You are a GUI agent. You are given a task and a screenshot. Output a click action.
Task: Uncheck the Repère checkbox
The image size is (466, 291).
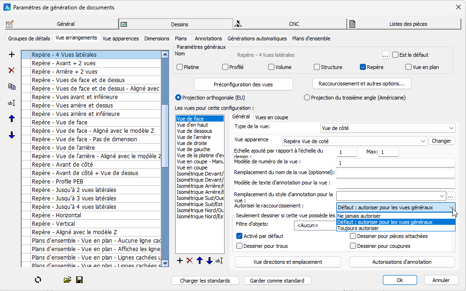363,67
